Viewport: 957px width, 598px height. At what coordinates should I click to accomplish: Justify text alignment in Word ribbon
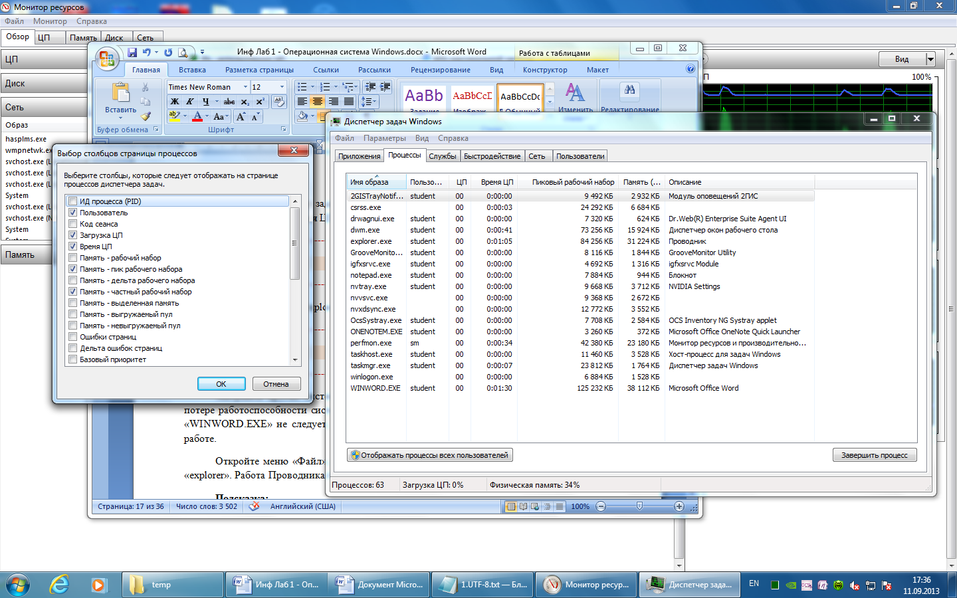click(x=348, y=102)
